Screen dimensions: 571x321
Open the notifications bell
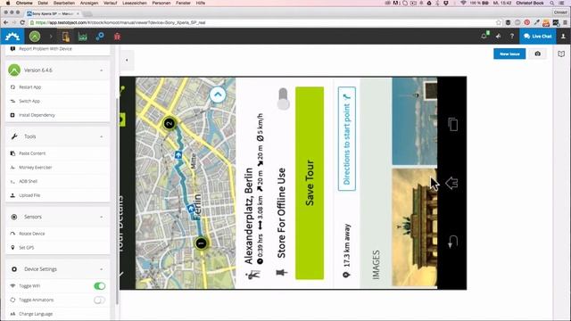click(x=484, y=36)
